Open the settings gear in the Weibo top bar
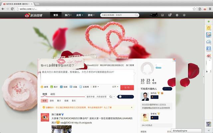Viewport: 213px width, 133px height. tap(177, 15)
